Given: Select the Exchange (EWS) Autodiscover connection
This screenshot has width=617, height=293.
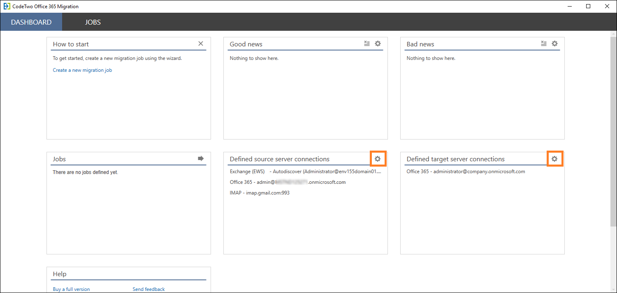Looking at the screenshot, I should tap(306, 172).
